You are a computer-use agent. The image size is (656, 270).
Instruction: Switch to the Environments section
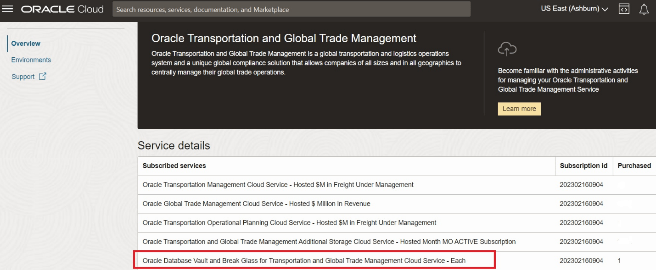tap(31, 60)
